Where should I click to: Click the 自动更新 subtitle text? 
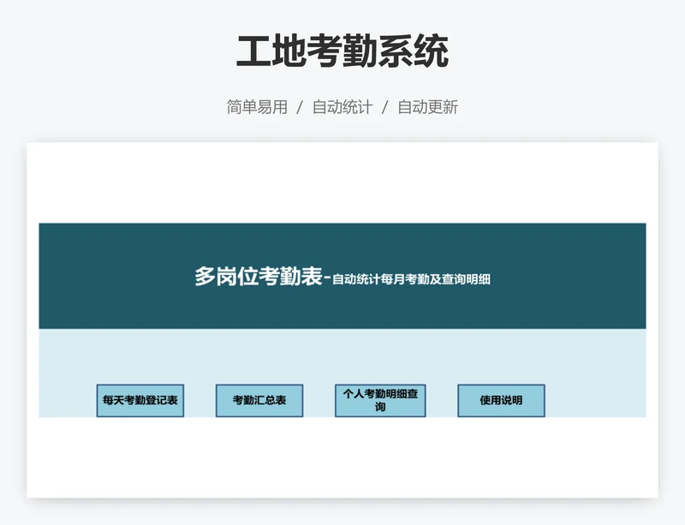coord(427,107)
